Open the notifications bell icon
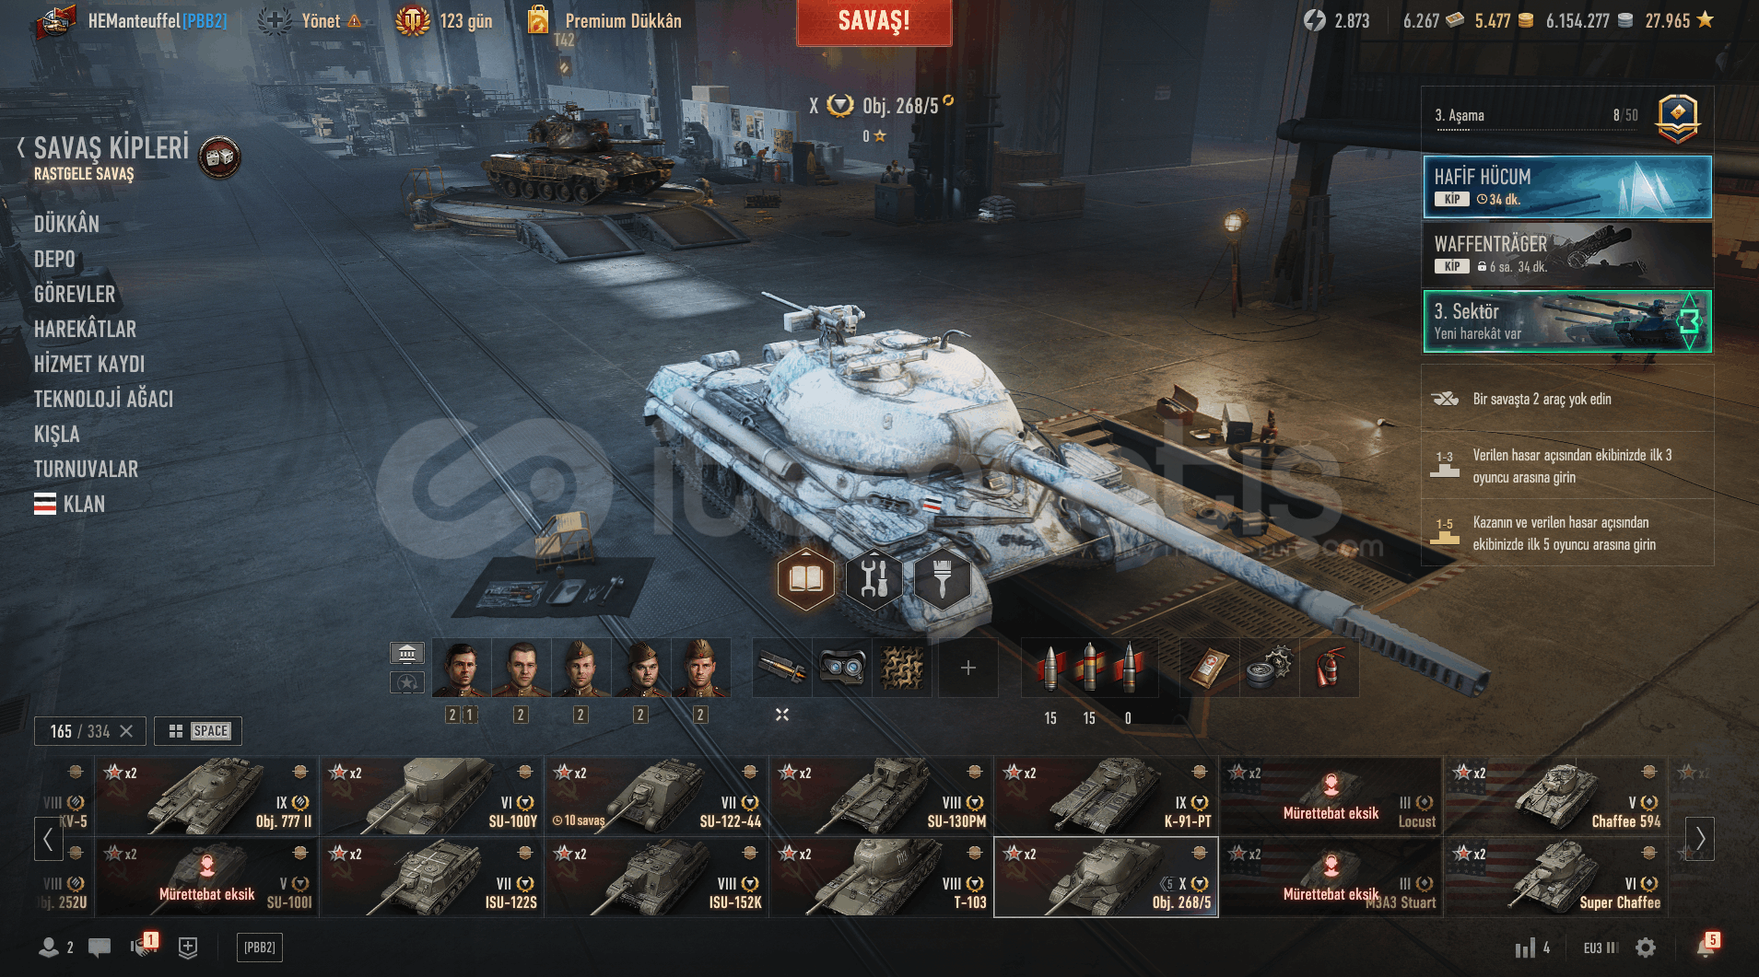 pos(1705,947)
